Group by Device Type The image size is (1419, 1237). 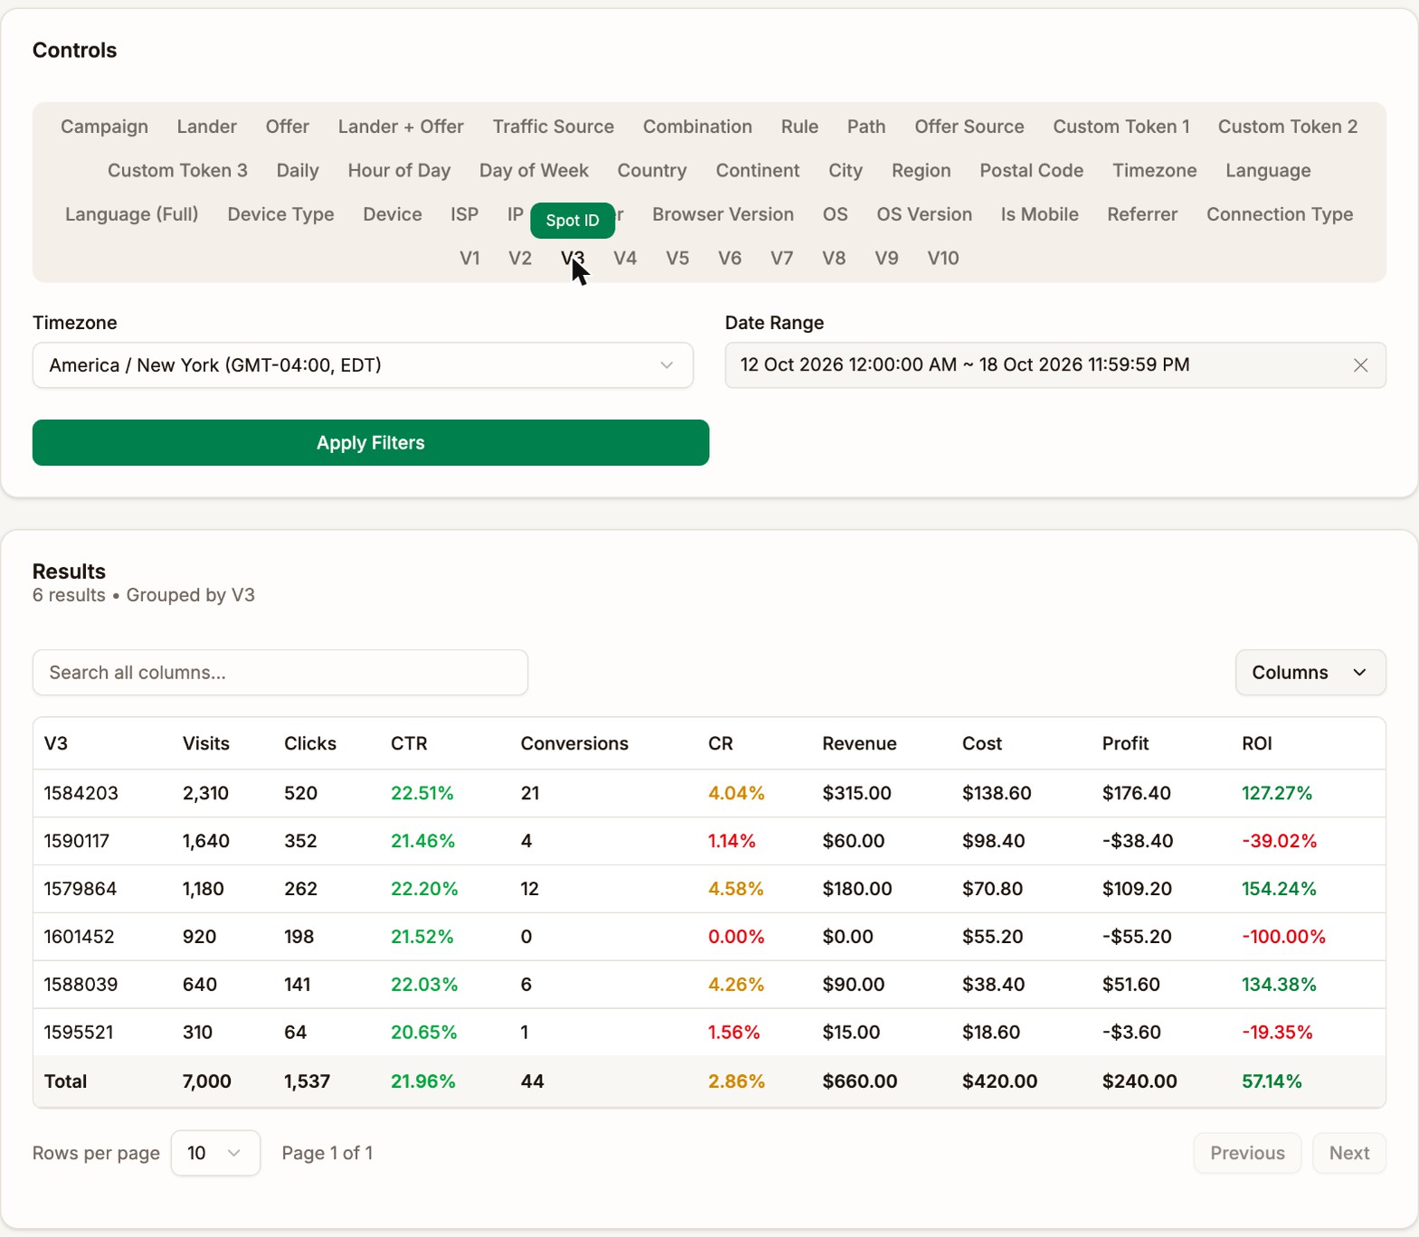281,214
